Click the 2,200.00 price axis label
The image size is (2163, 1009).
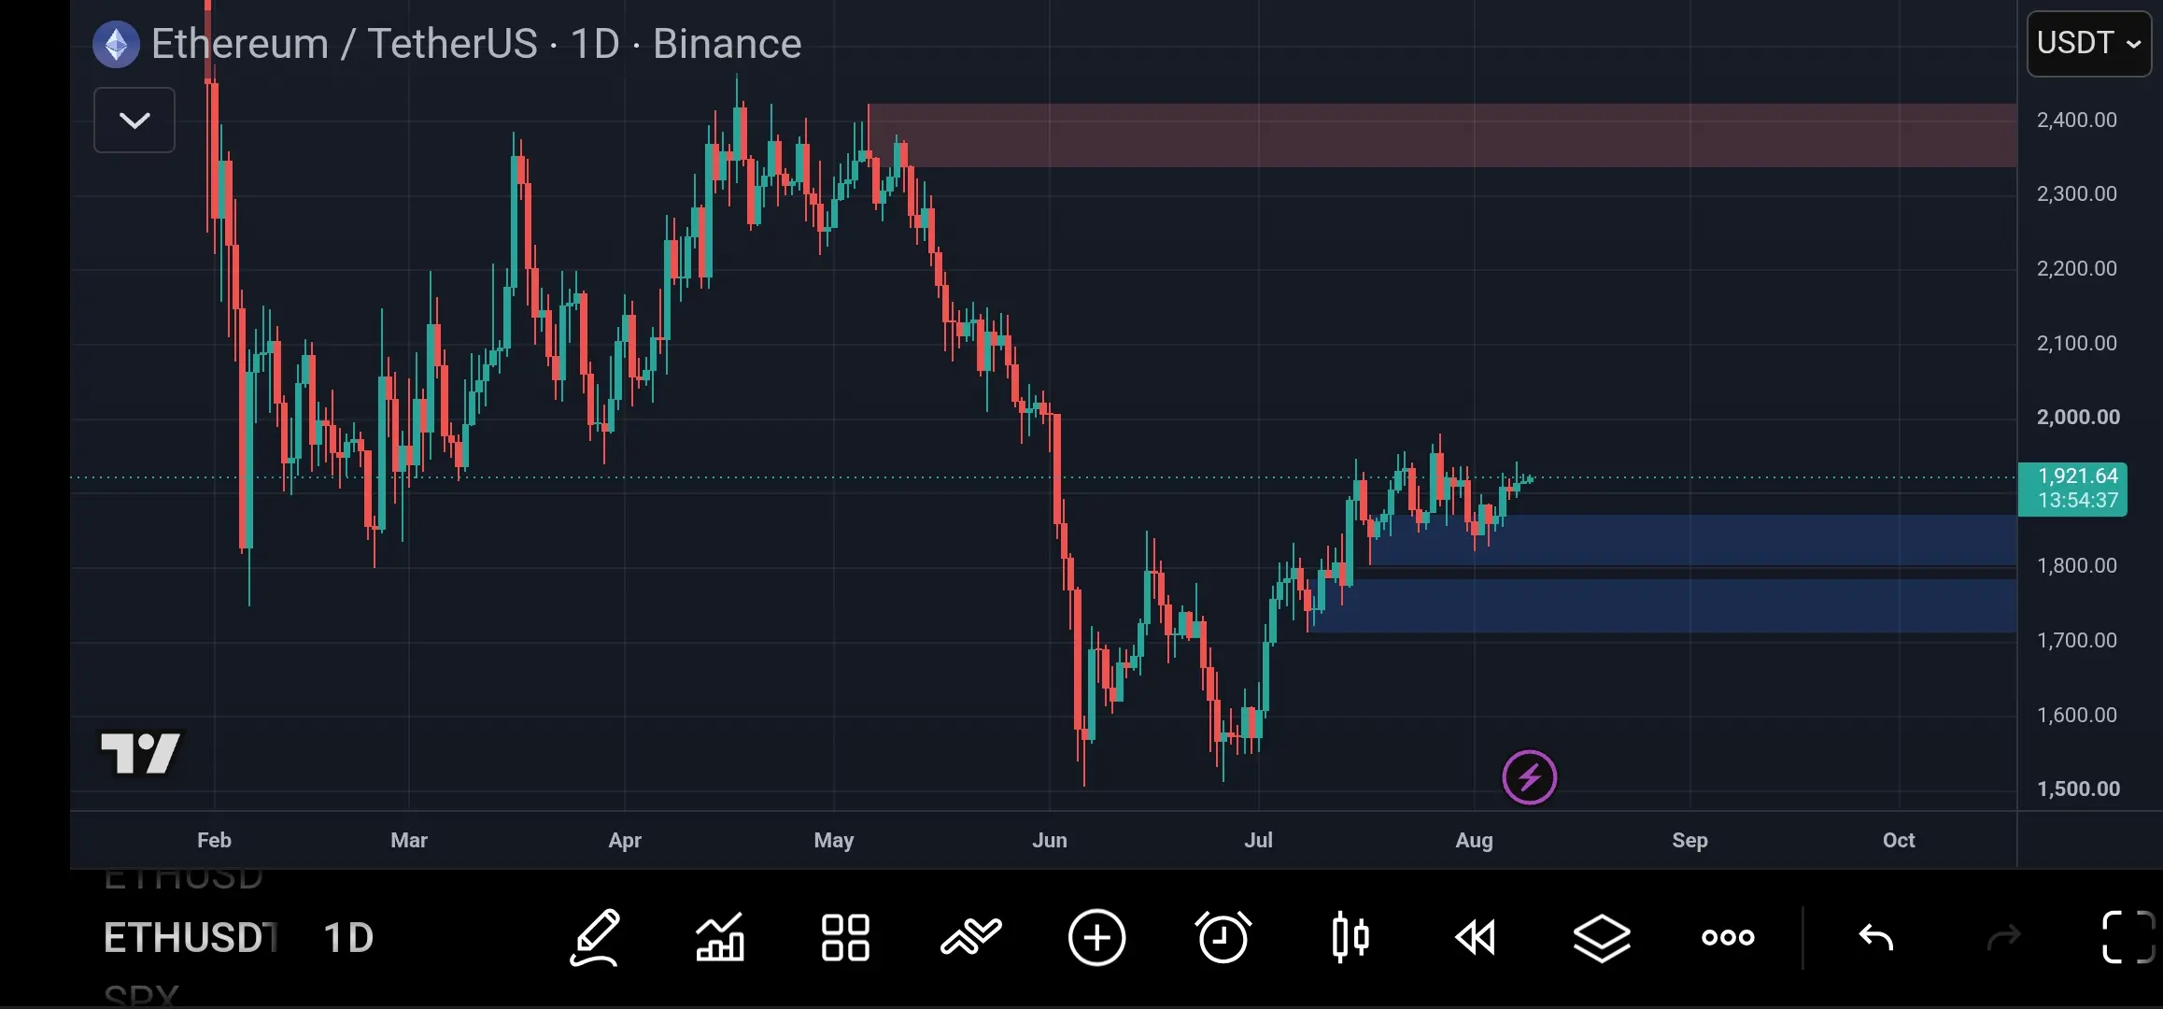point(2077,268)
